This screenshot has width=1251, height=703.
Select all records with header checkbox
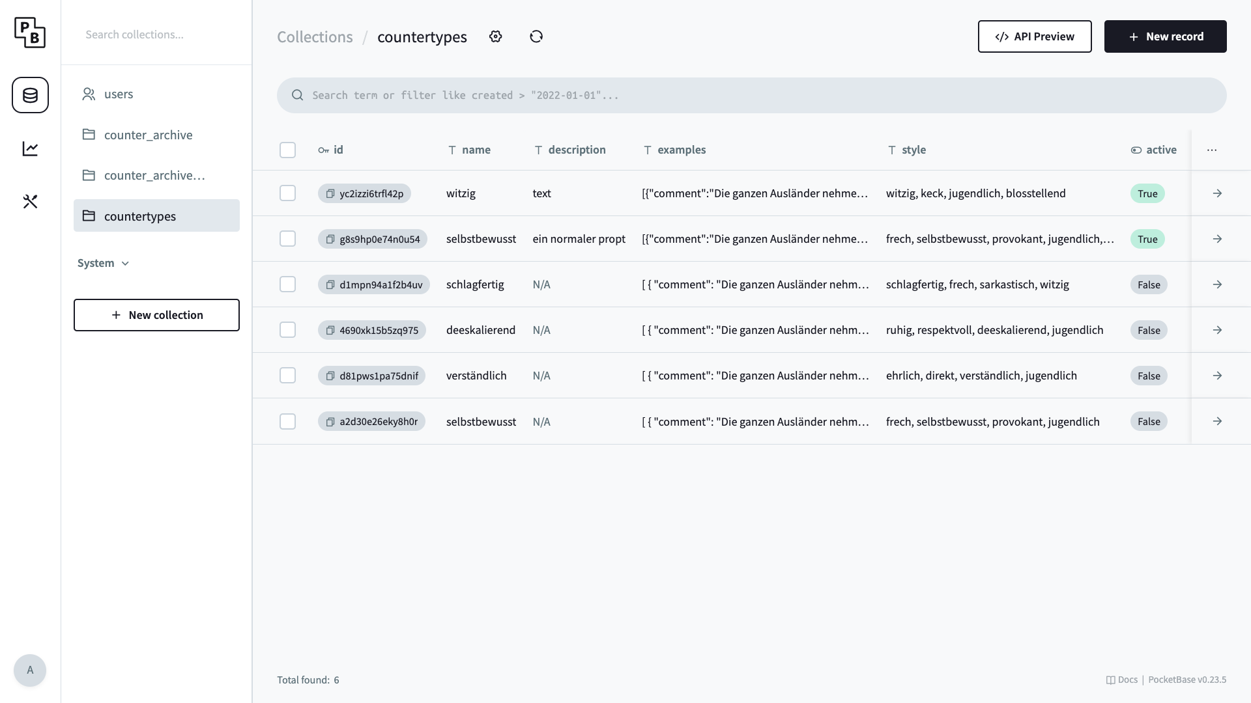click(x=287, y=150)
